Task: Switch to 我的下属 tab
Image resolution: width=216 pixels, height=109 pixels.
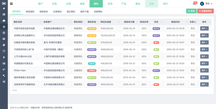Action: 85,12
